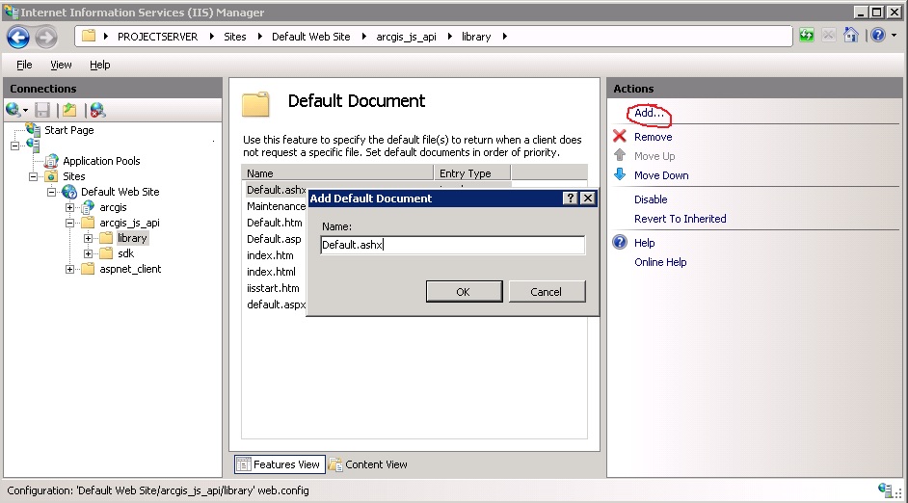
Task: Select Default Web Site in tree
Action: click(x=120, y=192)
